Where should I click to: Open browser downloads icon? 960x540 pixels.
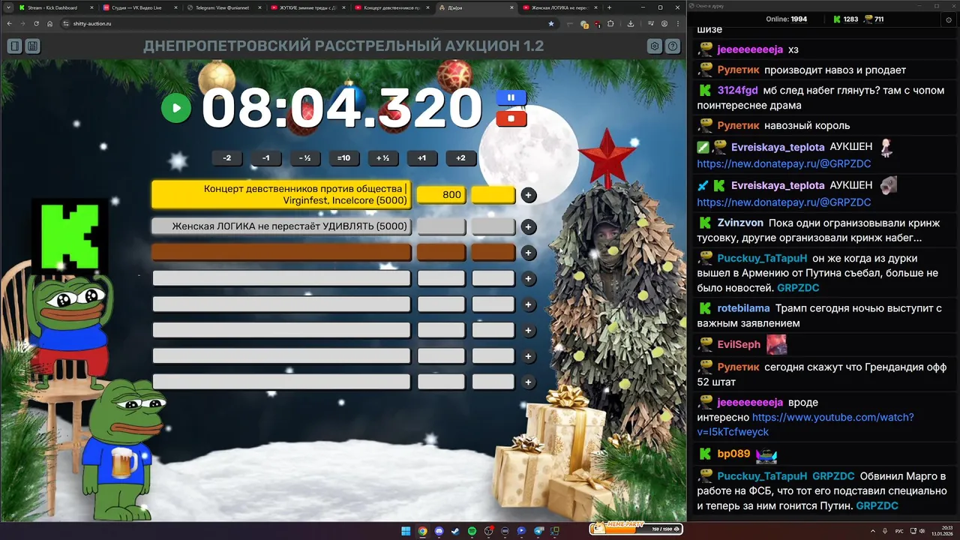click(x=631, y=23)
